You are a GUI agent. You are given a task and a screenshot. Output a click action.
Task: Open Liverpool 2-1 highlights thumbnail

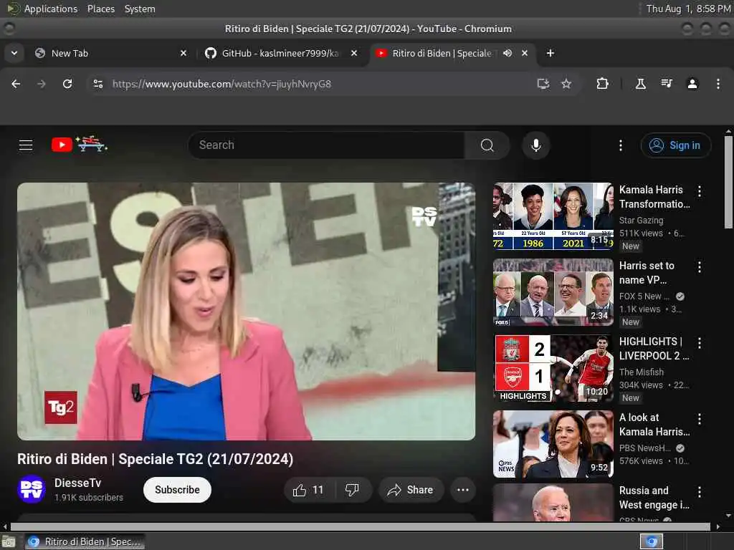coord(553,368)
